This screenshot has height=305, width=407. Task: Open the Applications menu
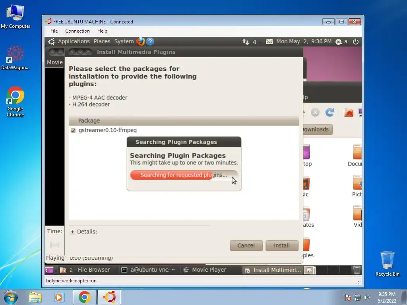(74, 41)
